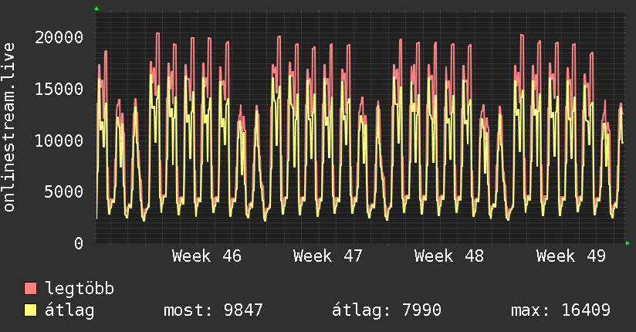Click the 5000 y-axis value

click(x=64, y=191)
